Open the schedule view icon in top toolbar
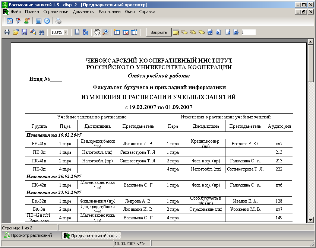Screen dimensions: 316x248 tap(10, 21)
